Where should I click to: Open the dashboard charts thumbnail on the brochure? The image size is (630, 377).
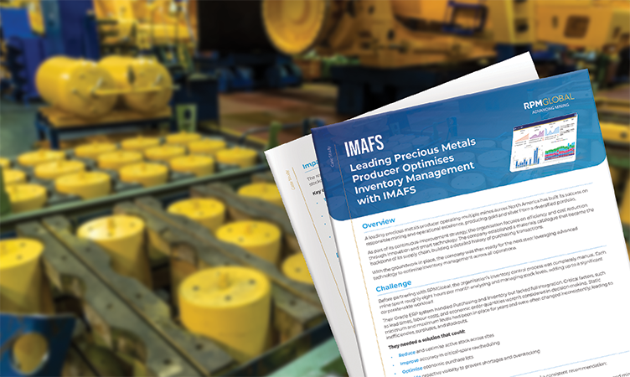pos(544,142)
